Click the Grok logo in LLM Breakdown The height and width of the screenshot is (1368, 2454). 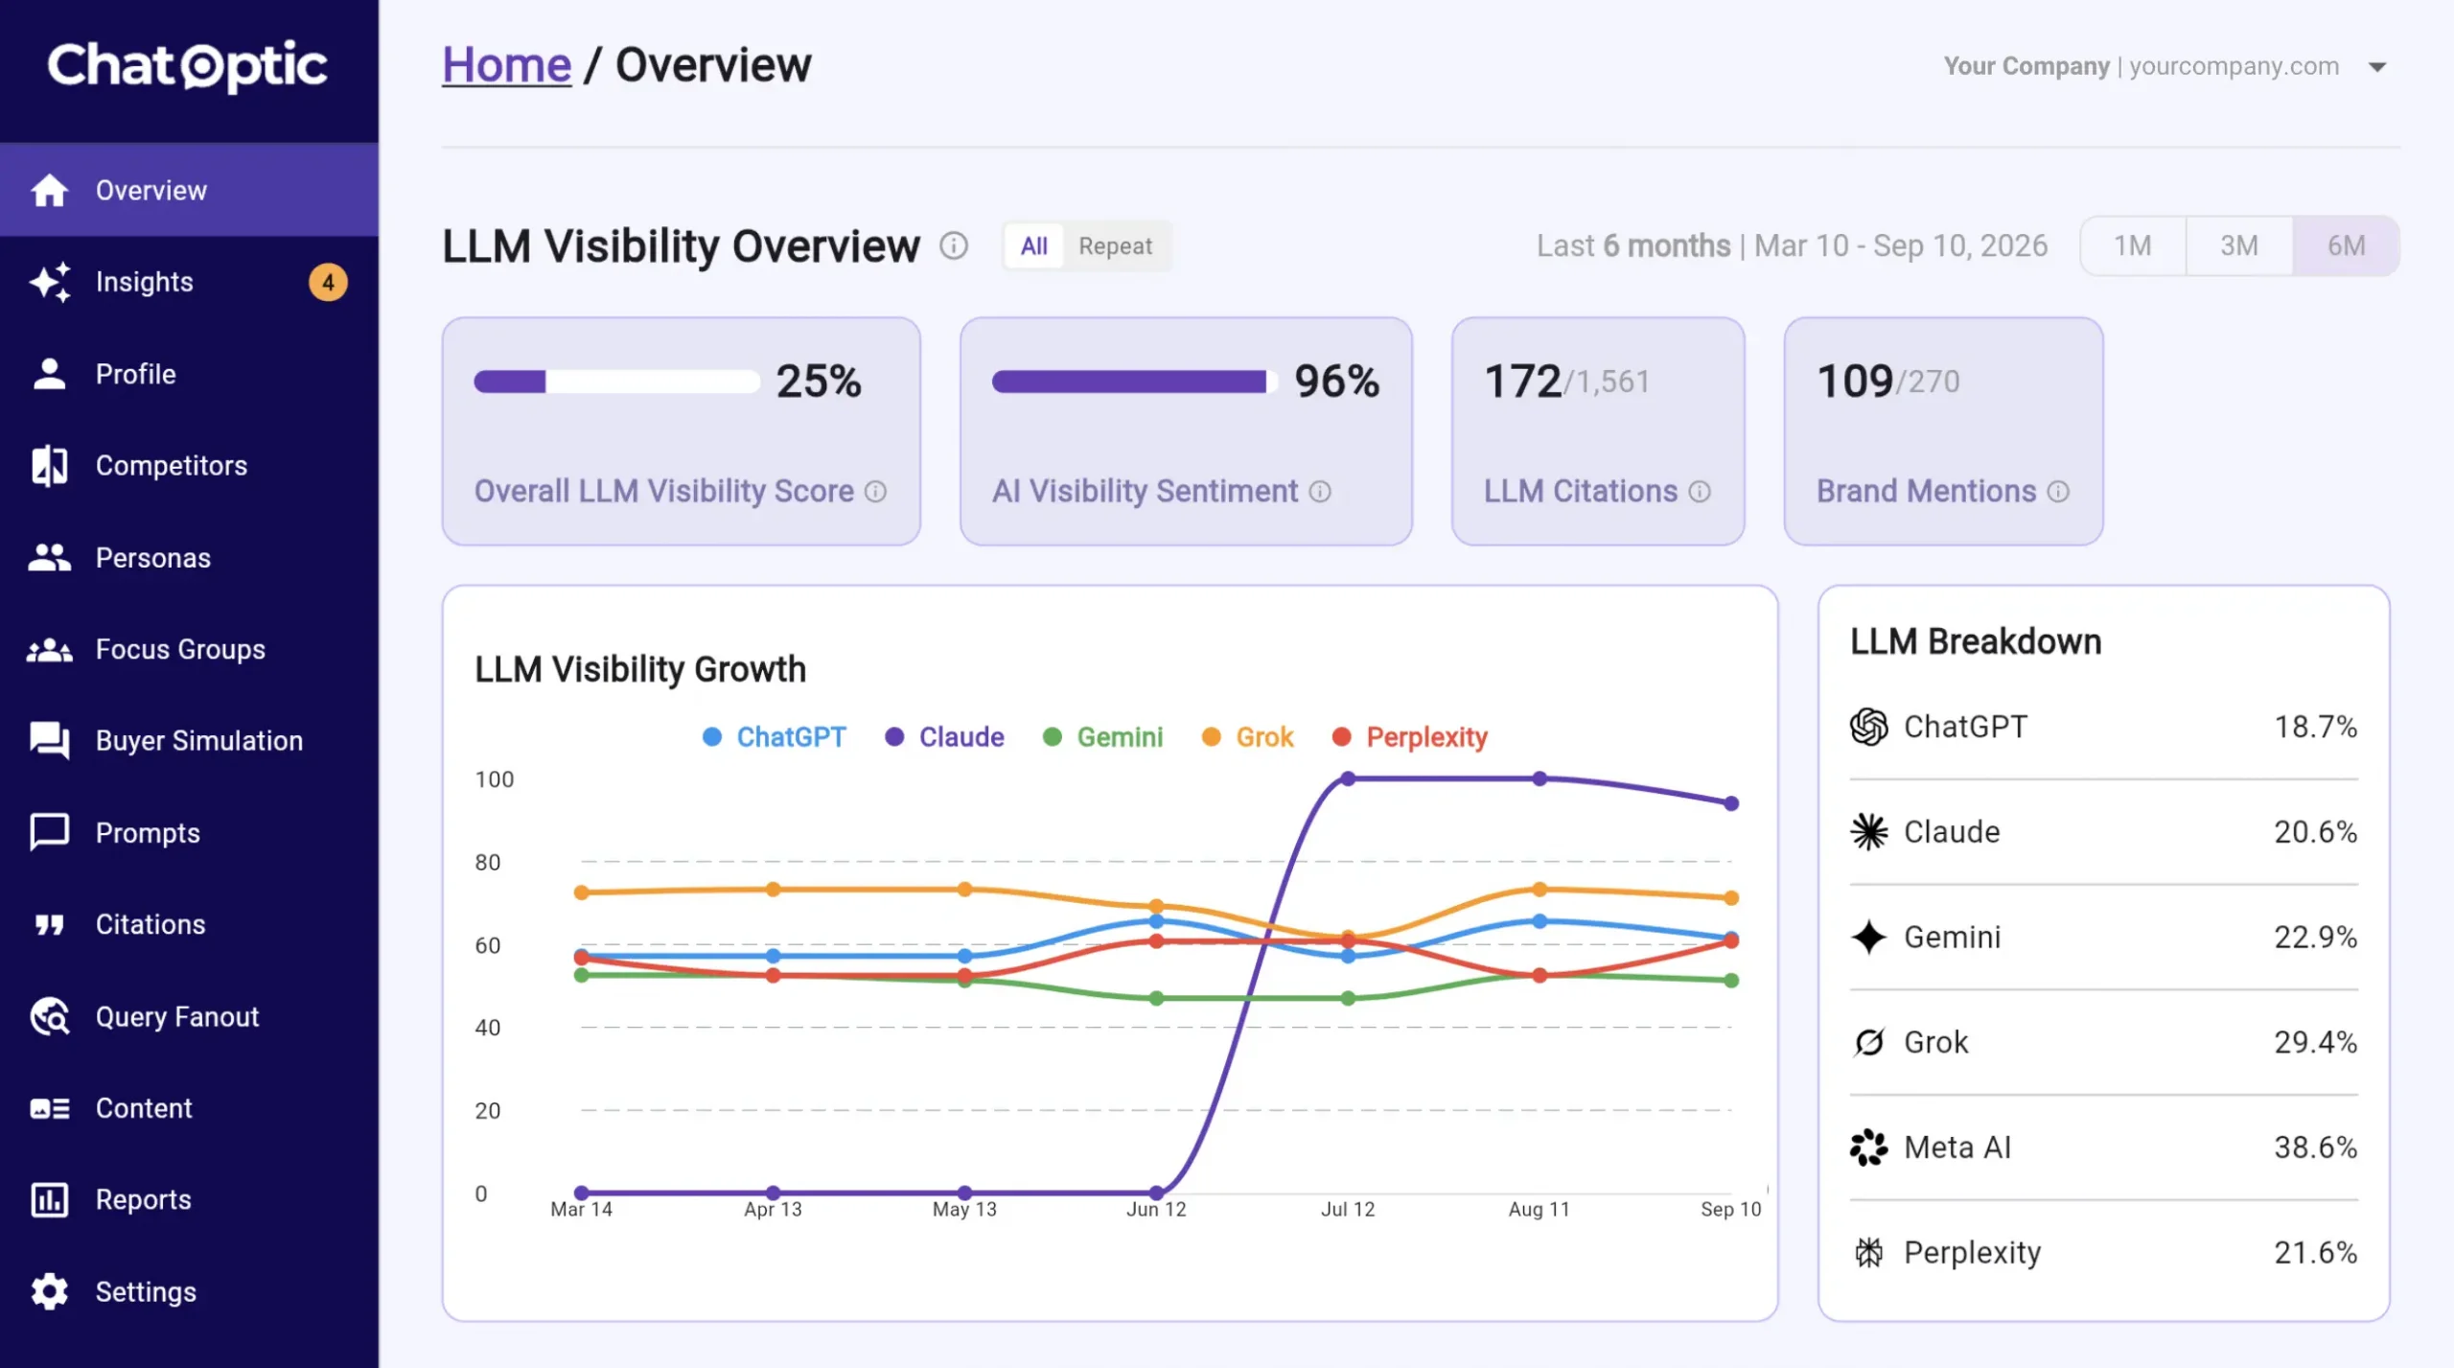point(1868,1042)
